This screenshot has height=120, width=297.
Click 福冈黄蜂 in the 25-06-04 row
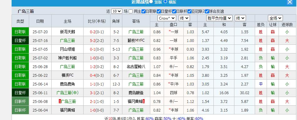(67, 110)
